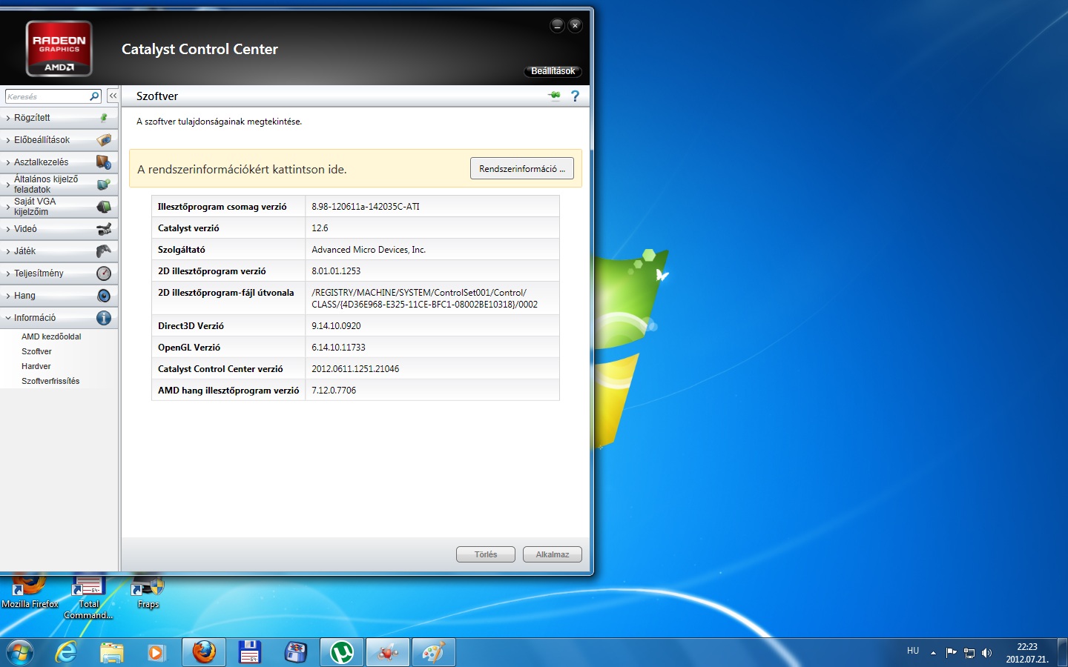
Task: Click the Action Center flag icon
Action: click(x=951, y=653)
